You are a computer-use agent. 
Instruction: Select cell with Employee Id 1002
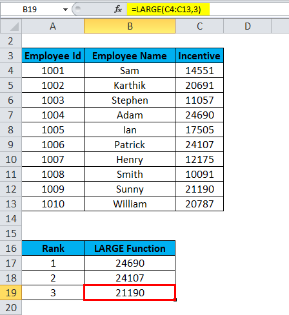pos(53,85)
